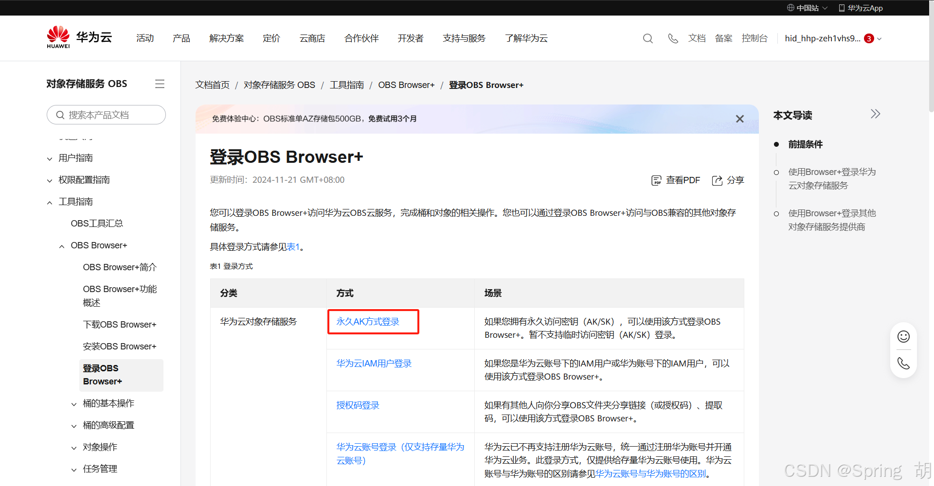Open account dropdown hid_hhp-zeh1vhs9
This screenshot has width=934, height=486.
pyautogui.click(x=833, y=38)
